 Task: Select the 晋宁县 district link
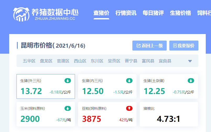click(131, 61)
